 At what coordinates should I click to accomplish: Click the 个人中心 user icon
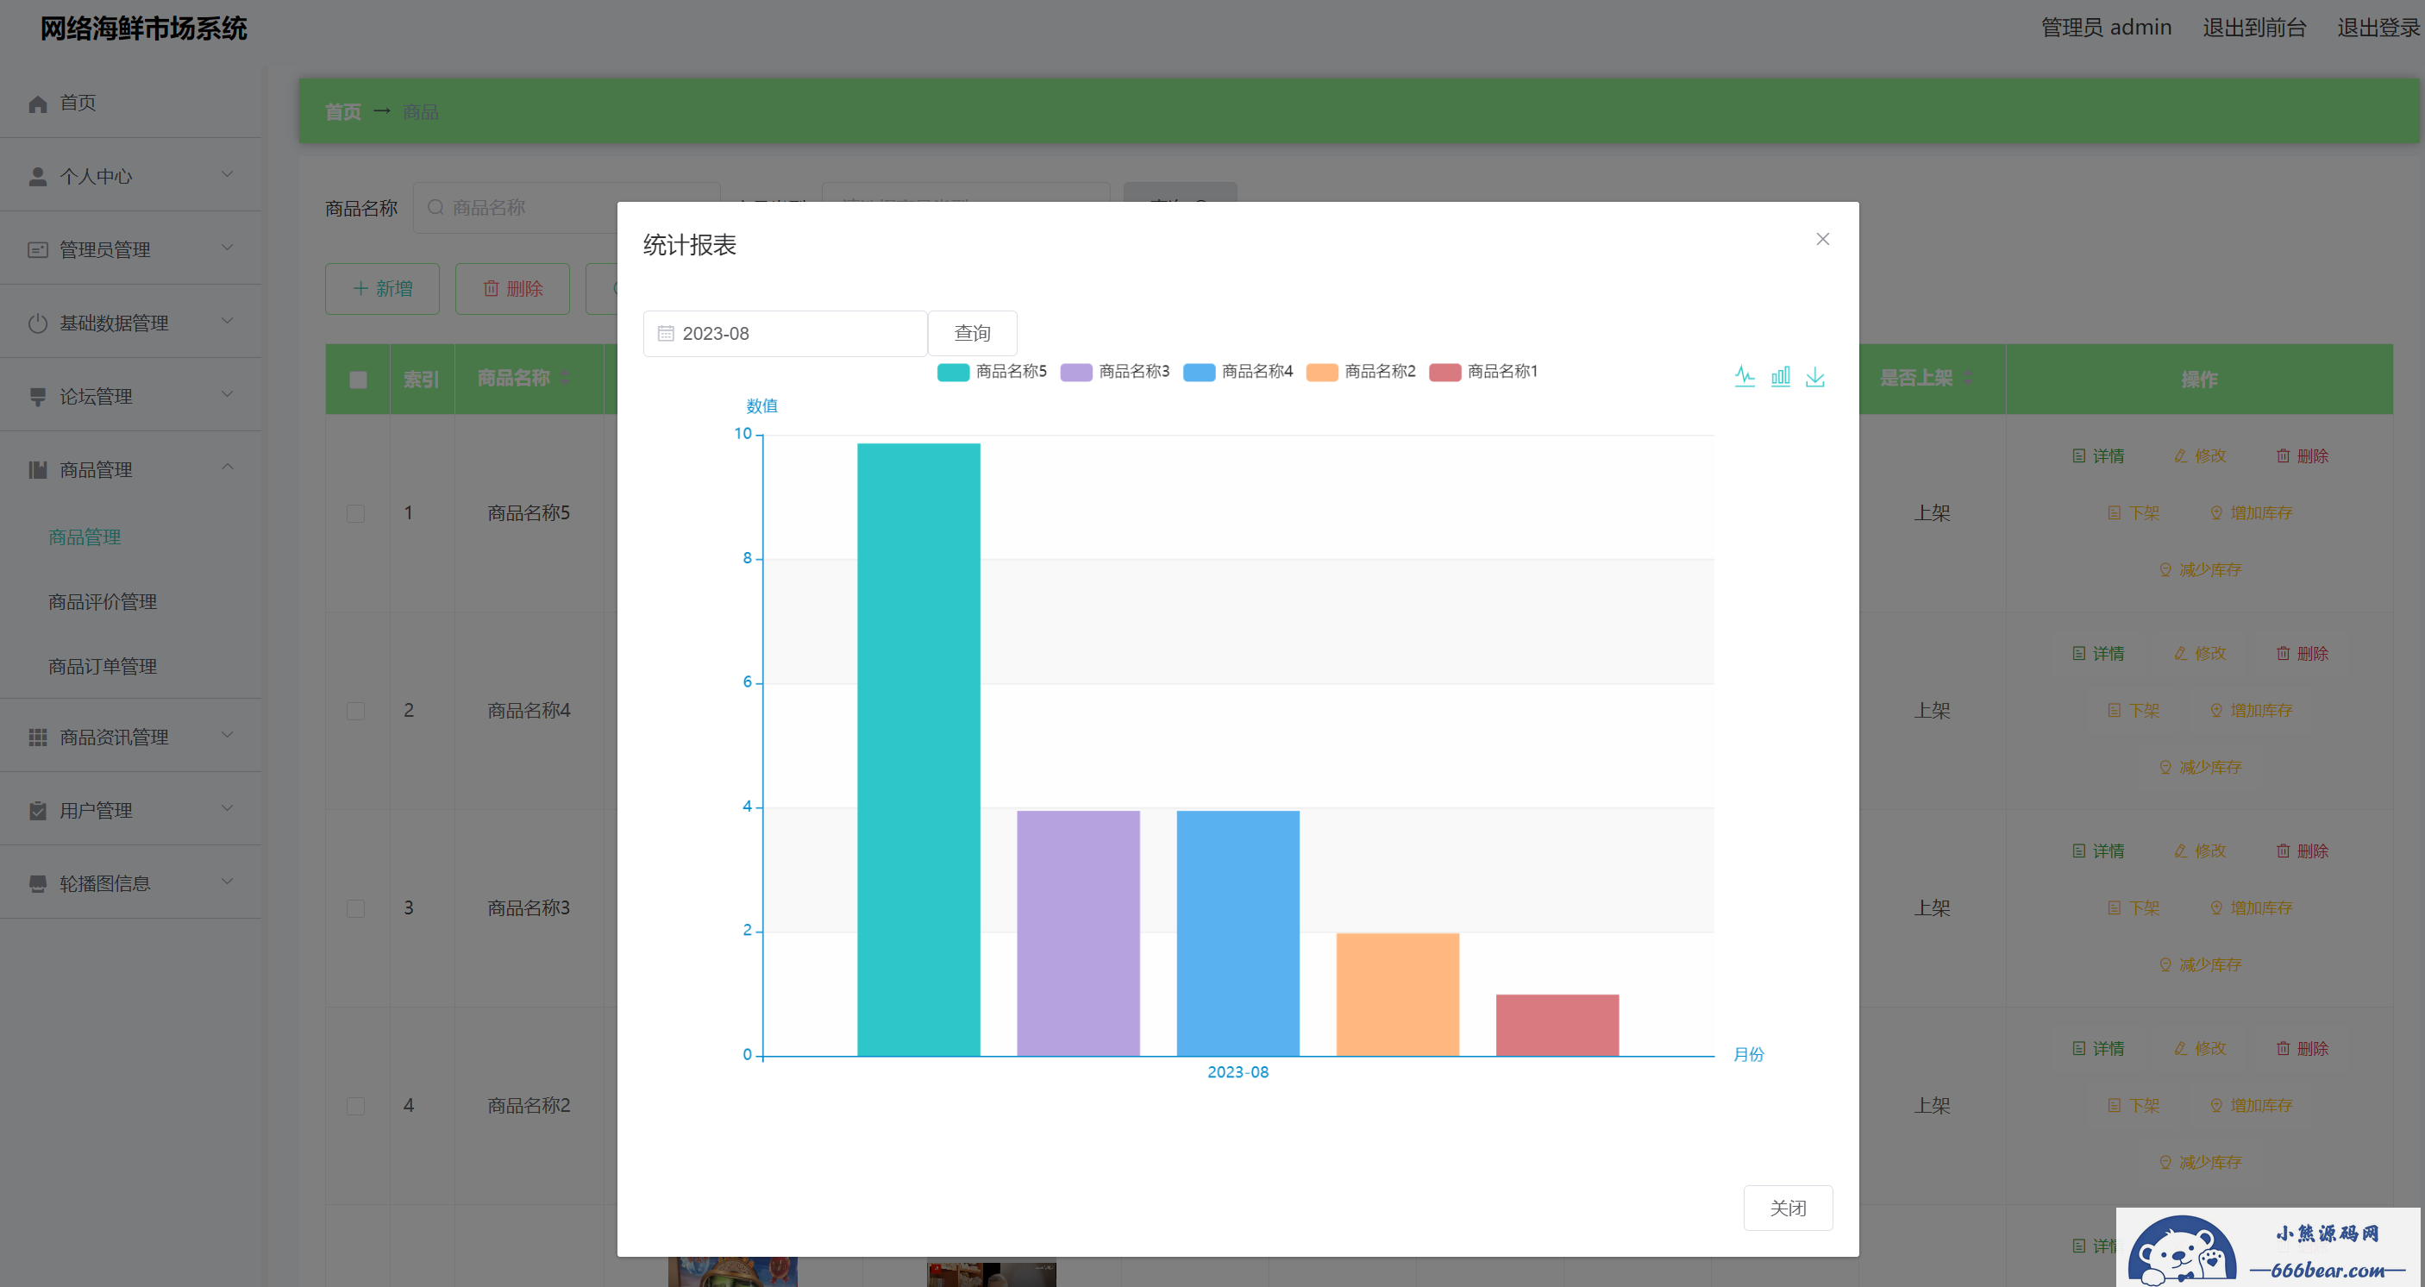[38, 176]
